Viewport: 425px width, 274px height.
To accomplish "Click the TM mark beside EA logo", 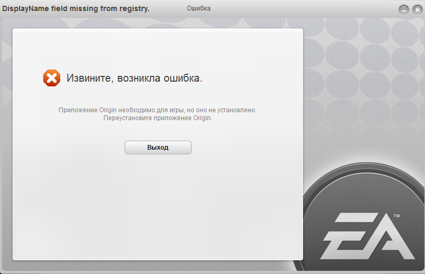I will point(396,216).
